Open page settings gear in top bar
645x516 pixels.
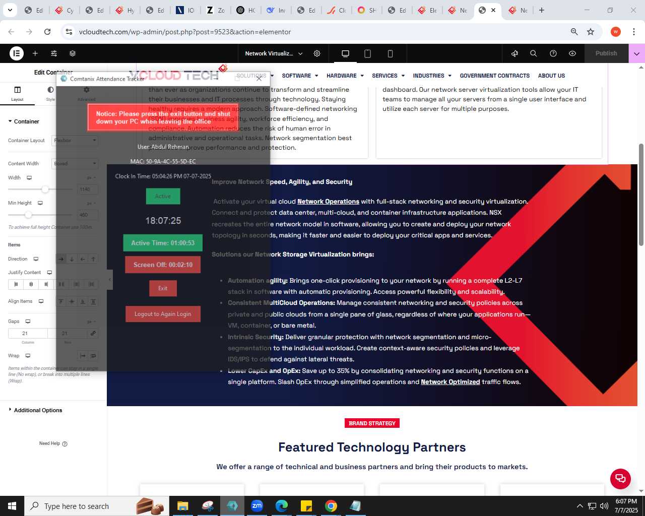tap(317, 53)
